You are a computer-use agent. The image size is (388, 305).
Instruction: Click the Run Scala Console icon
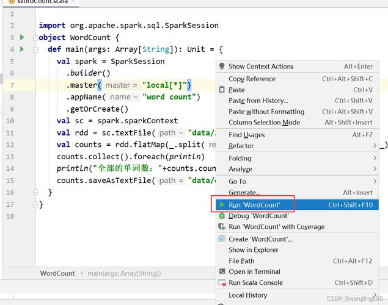pyautogui.click(x=222, y=283)
